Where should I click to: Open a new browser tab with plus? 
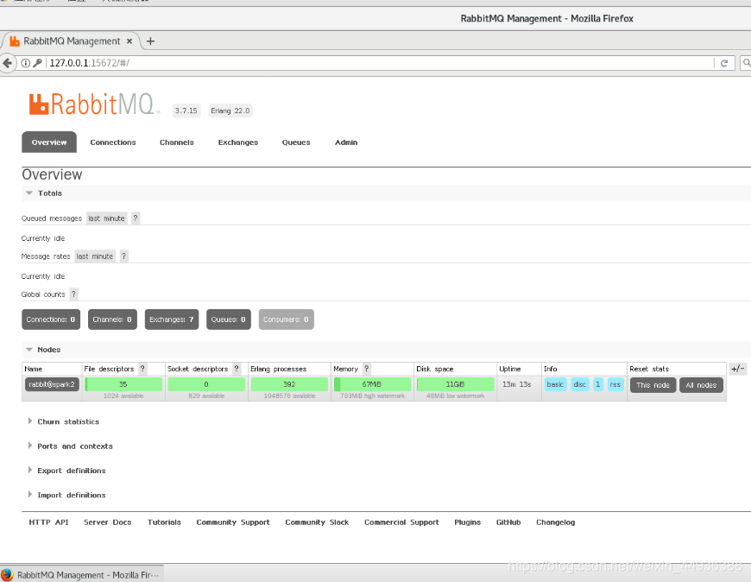tap(150, 41)
